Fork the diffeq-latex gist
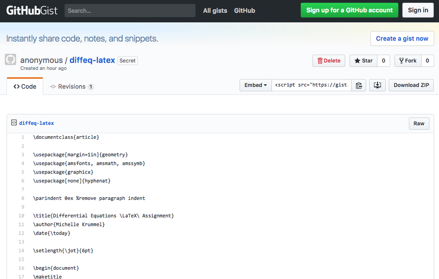Viewport: 439px width, 279px height. pos(408,61)
